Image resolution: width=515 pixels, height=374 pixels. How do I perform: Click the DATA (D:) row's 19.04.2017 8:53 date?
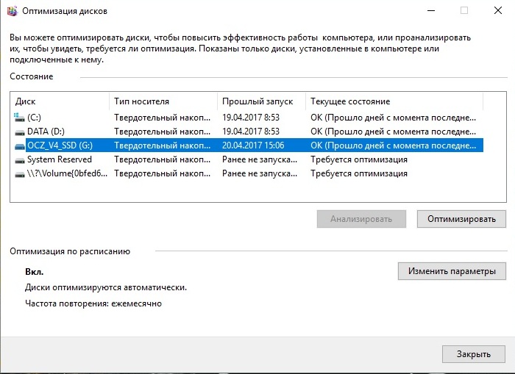[251, 132]
